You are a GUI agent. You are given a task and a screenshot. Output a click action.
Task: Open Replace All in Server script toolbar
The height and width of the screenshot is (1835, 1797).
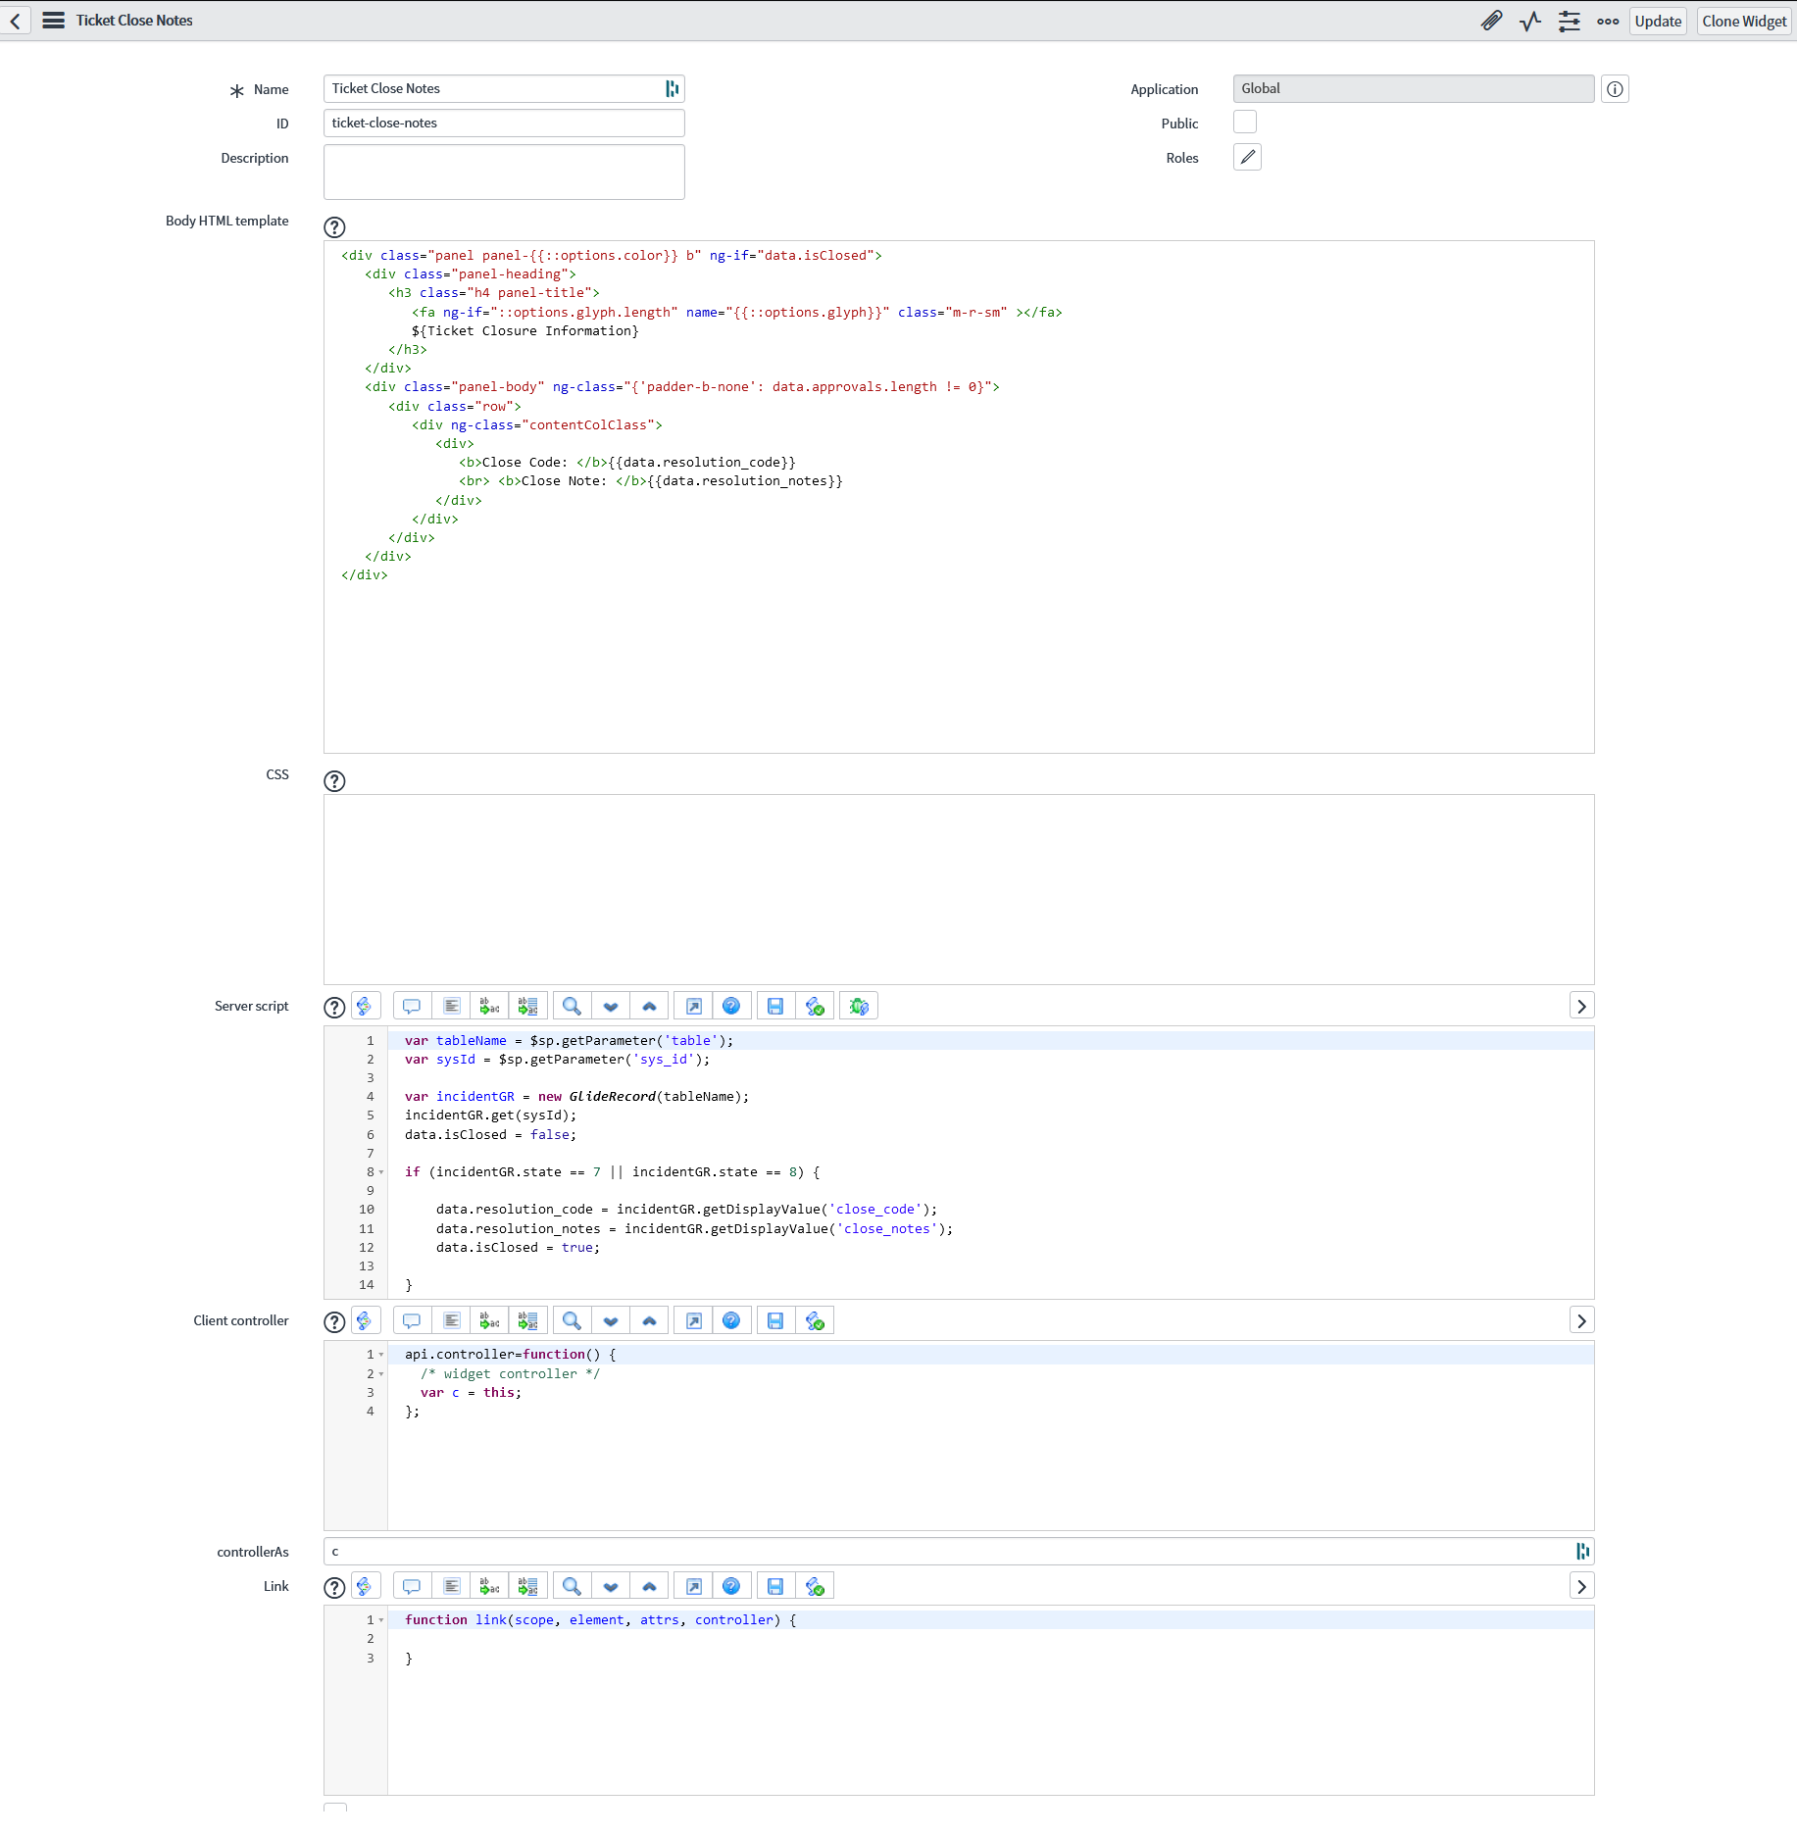tap(527, 1006)
